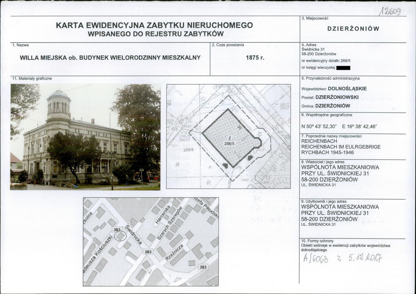The image size is (416, 294).
Task: Click the 383 road sign near Rzeźnicza
Action: pos(148,252)
